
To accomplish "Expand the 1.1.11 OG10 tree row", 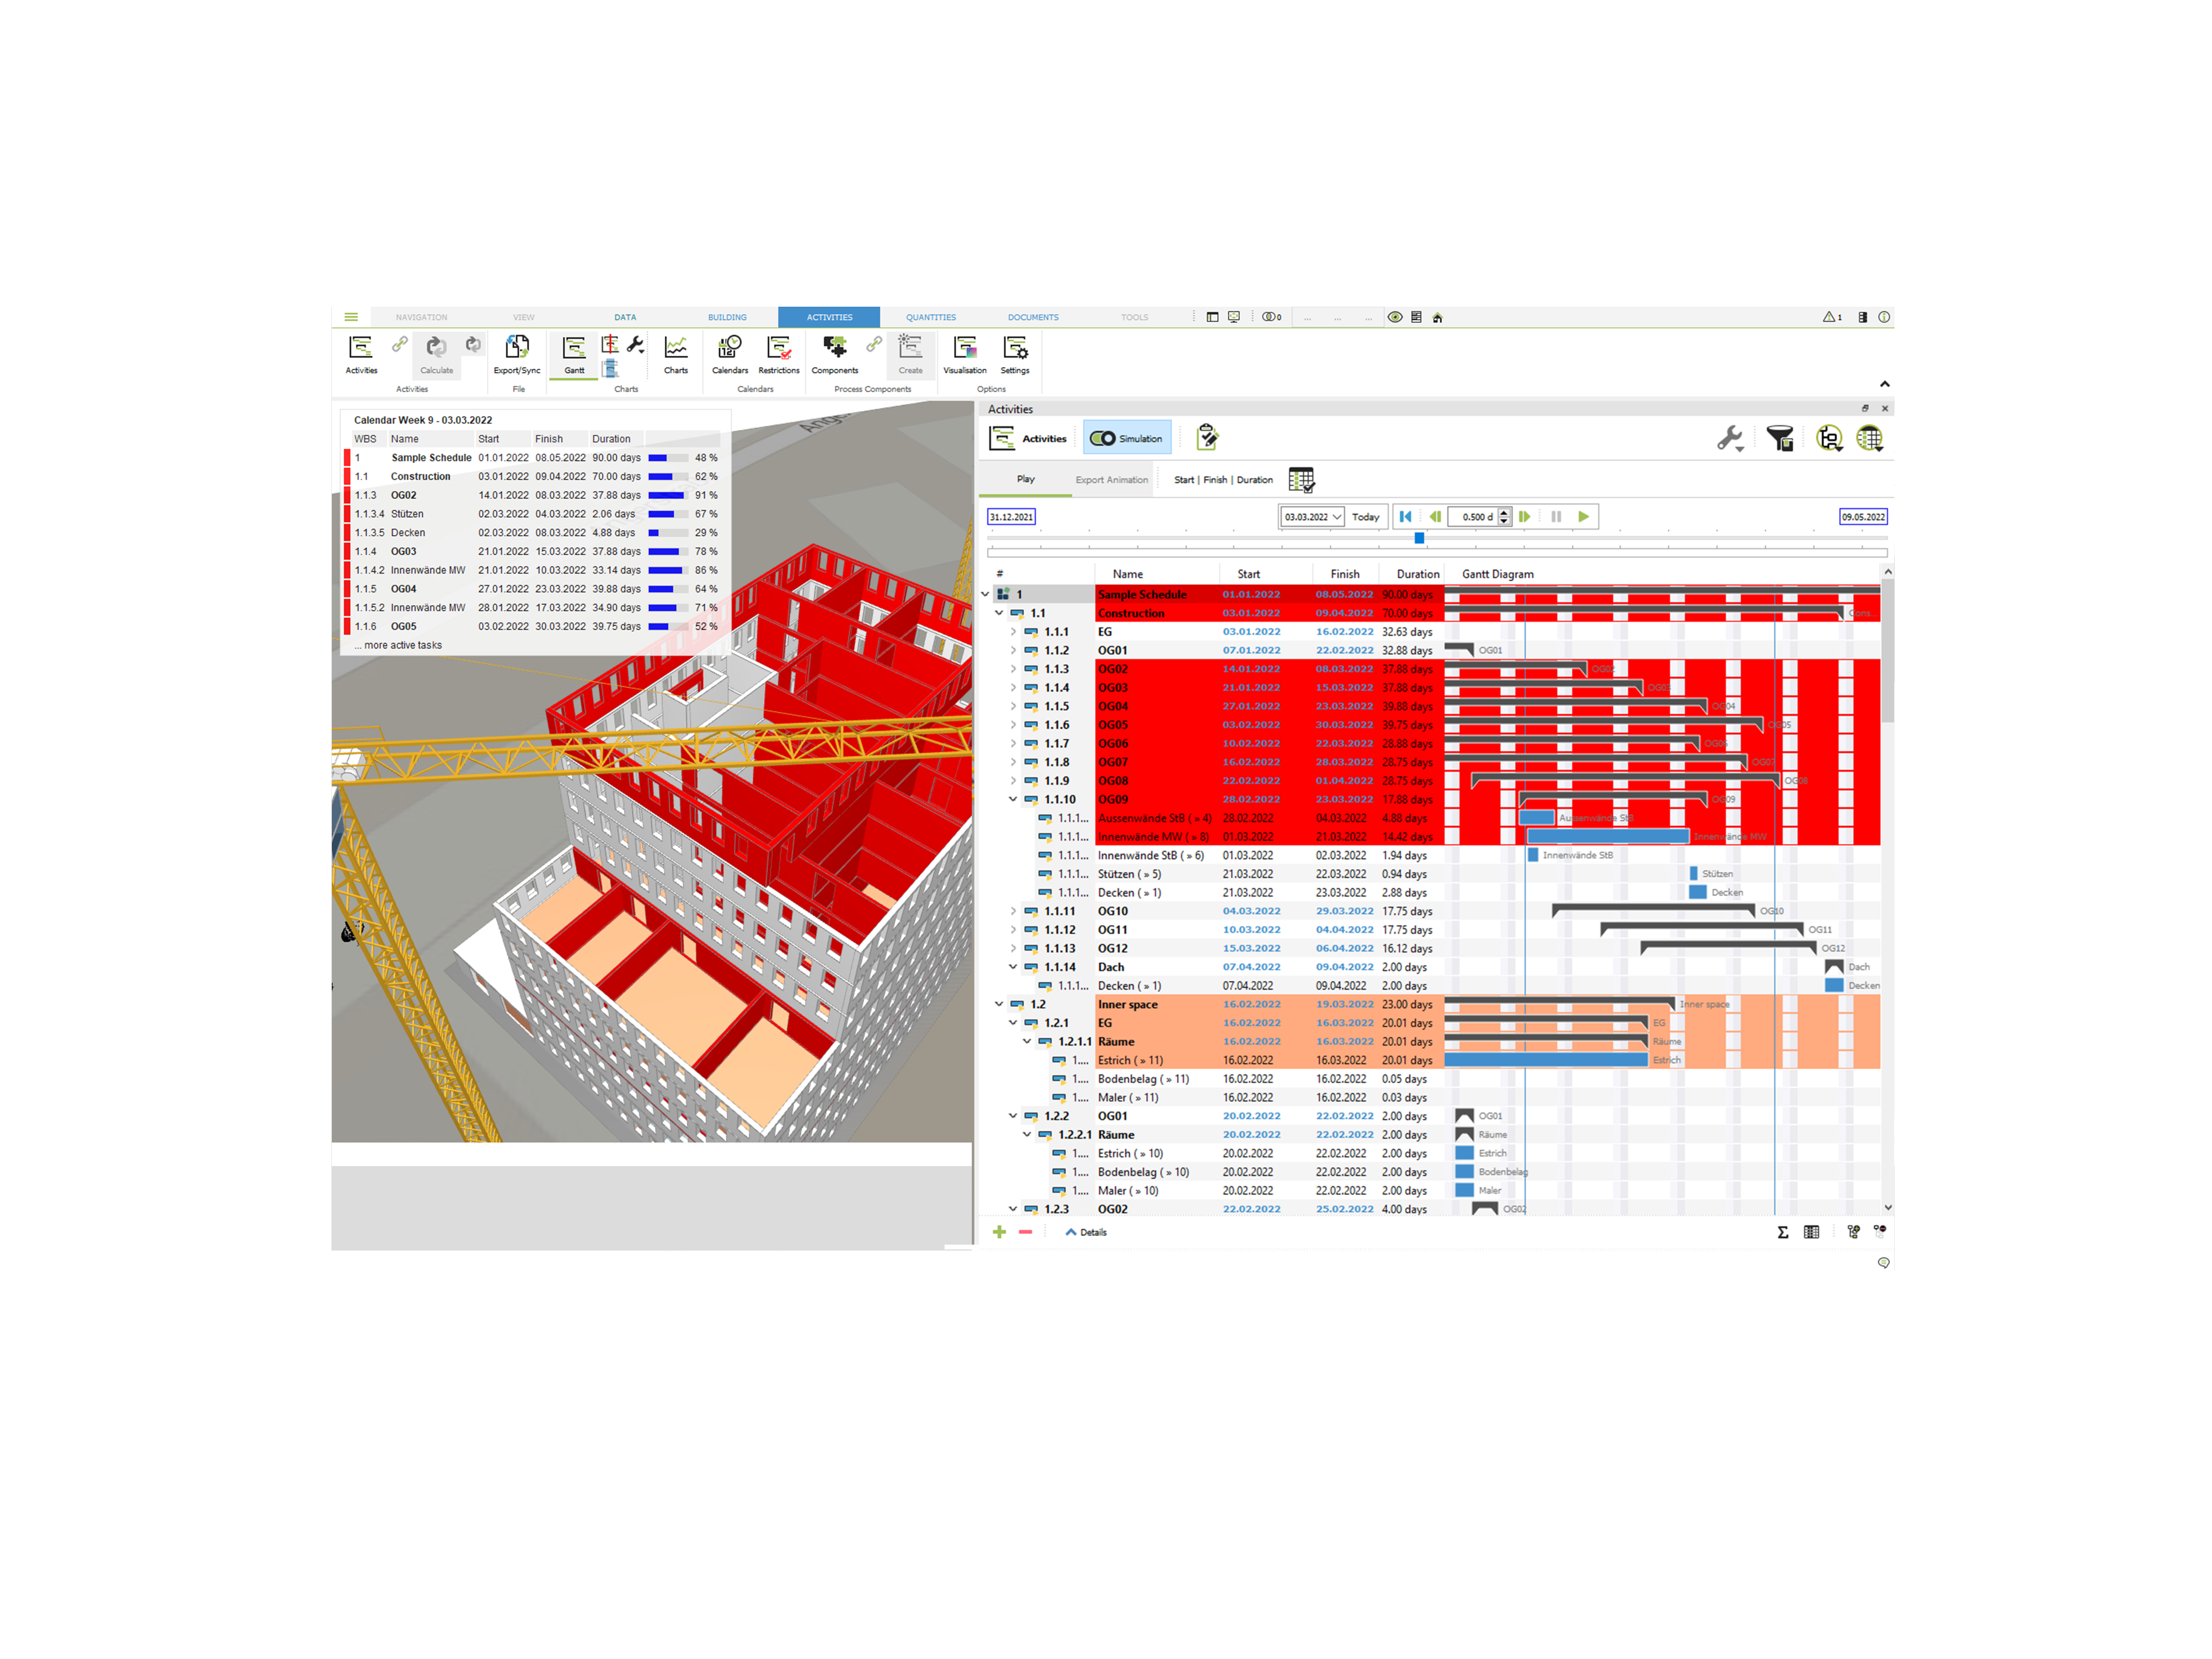I will pyautogui.click(x=1013, y=911).
